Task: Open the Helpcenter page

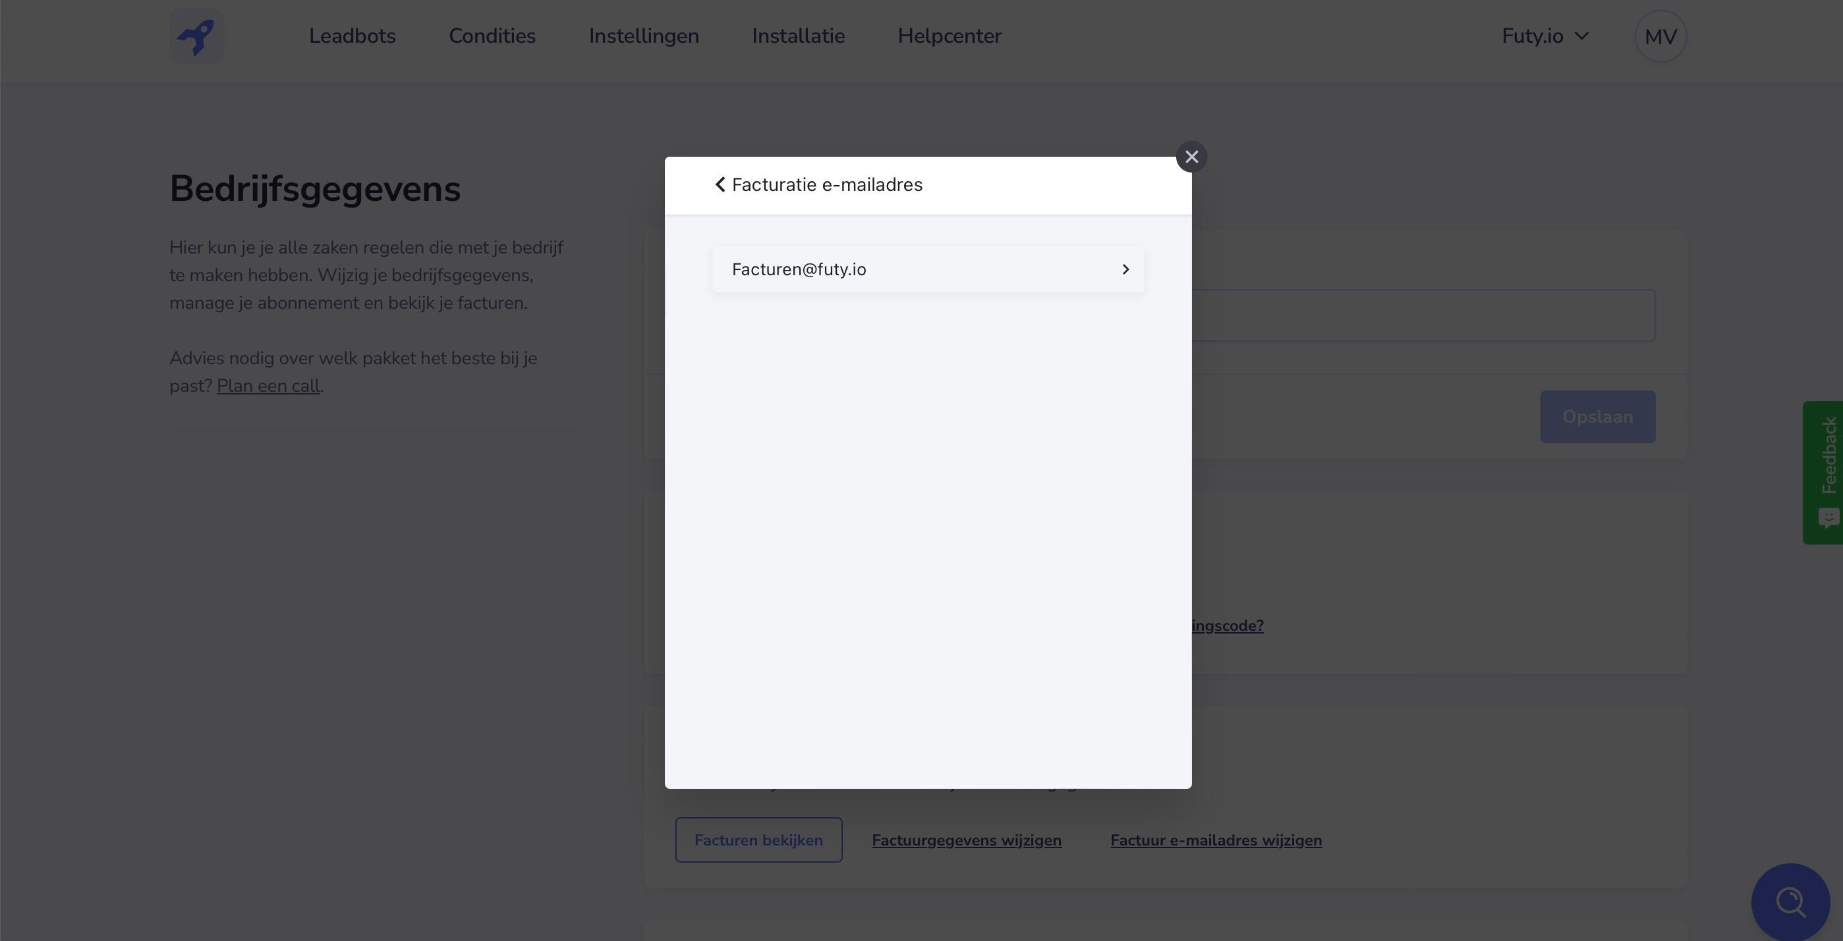Action: [949, 36]
